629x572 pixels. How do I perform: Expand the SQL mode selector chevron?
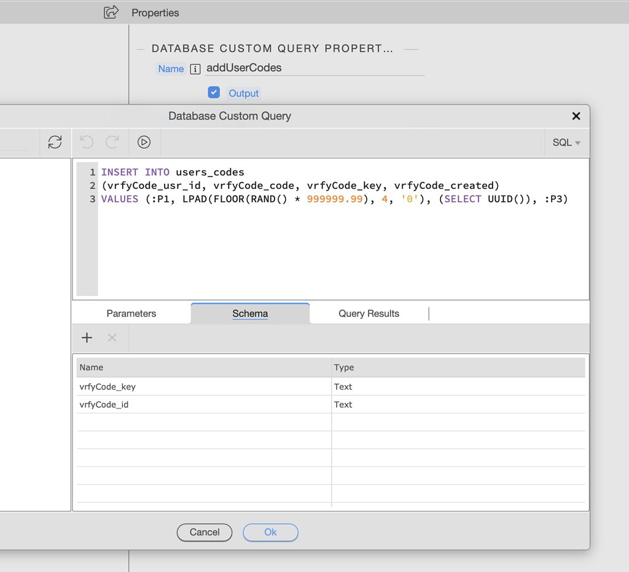point(576,143)
